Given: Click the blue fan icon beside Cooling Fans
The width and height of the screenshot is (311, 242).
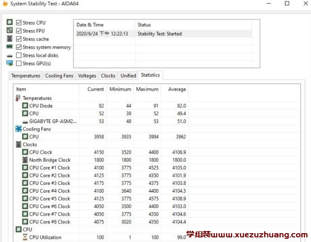Looking at the screenshot, I should (18, 129).
